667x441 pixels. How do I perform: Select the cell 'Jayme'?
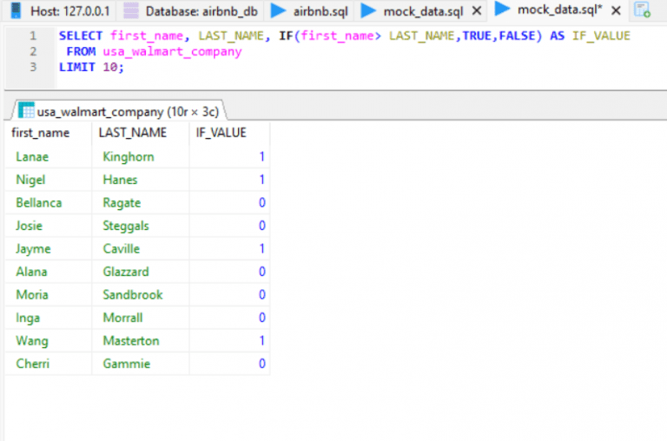coord(48,248)
